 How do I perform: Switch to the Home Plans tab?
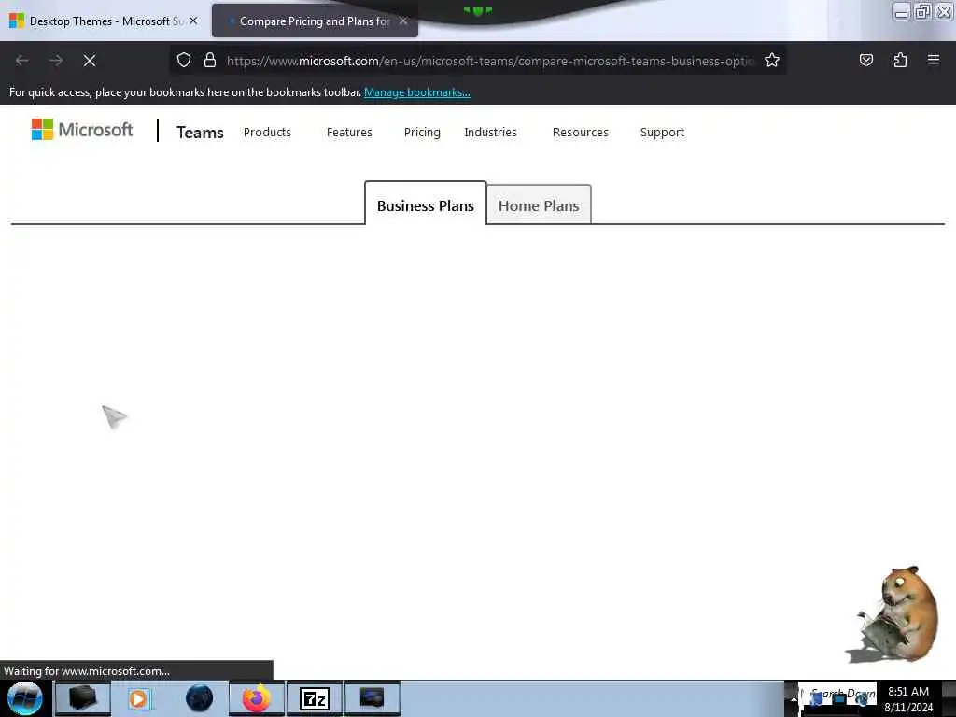(539, 205)
